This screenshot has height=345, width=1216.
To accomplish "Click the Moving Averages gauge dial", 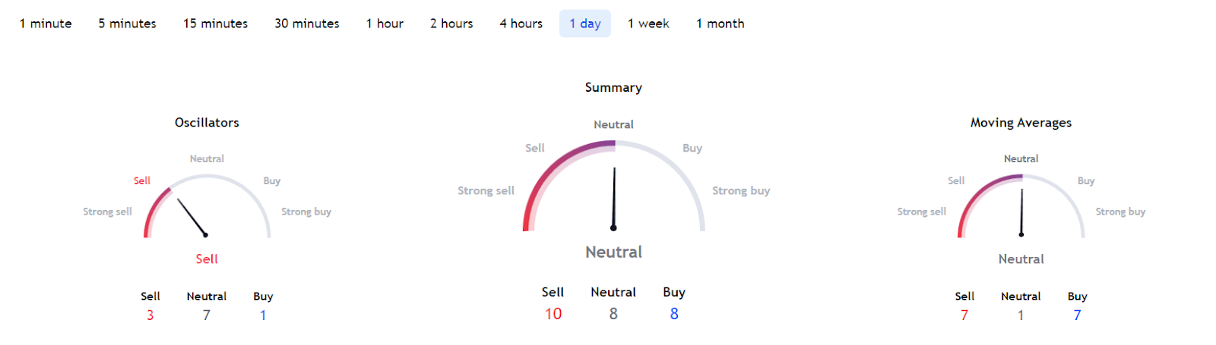I will [1021, 206].
